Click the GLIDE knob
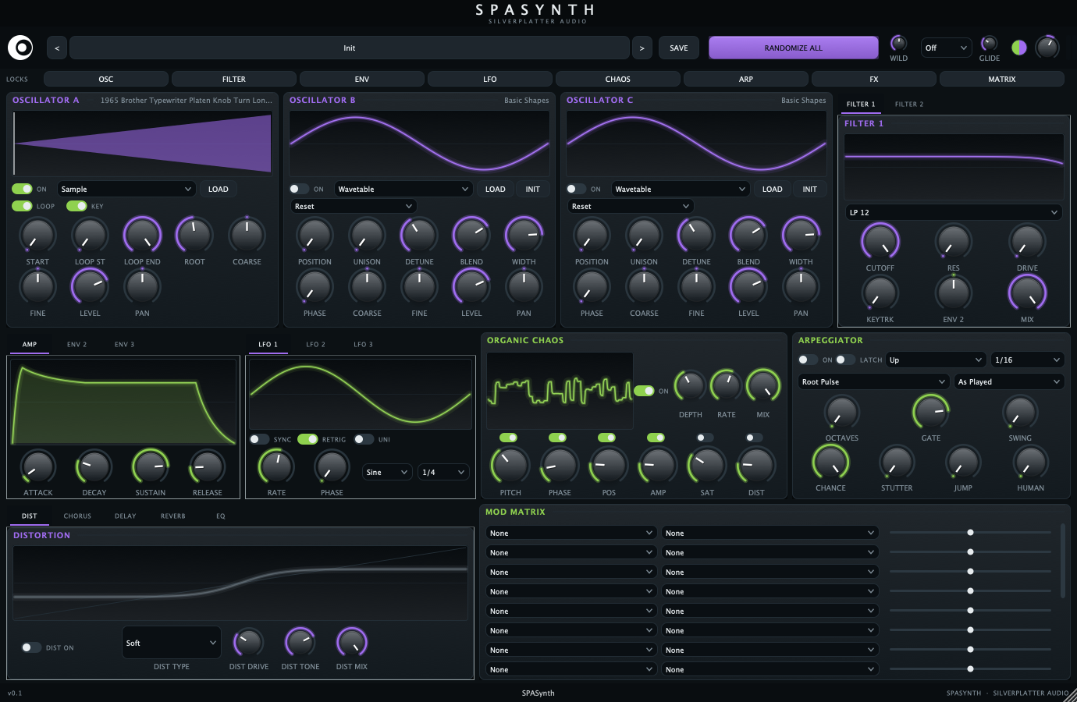 (989, 43)
